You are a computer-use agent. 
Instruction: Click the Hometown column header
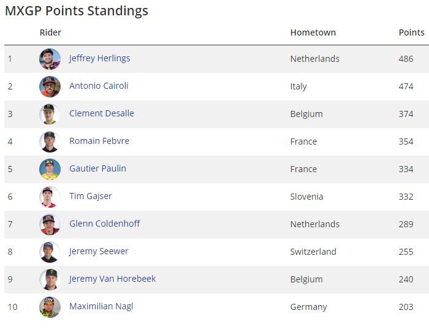[313, 32]
